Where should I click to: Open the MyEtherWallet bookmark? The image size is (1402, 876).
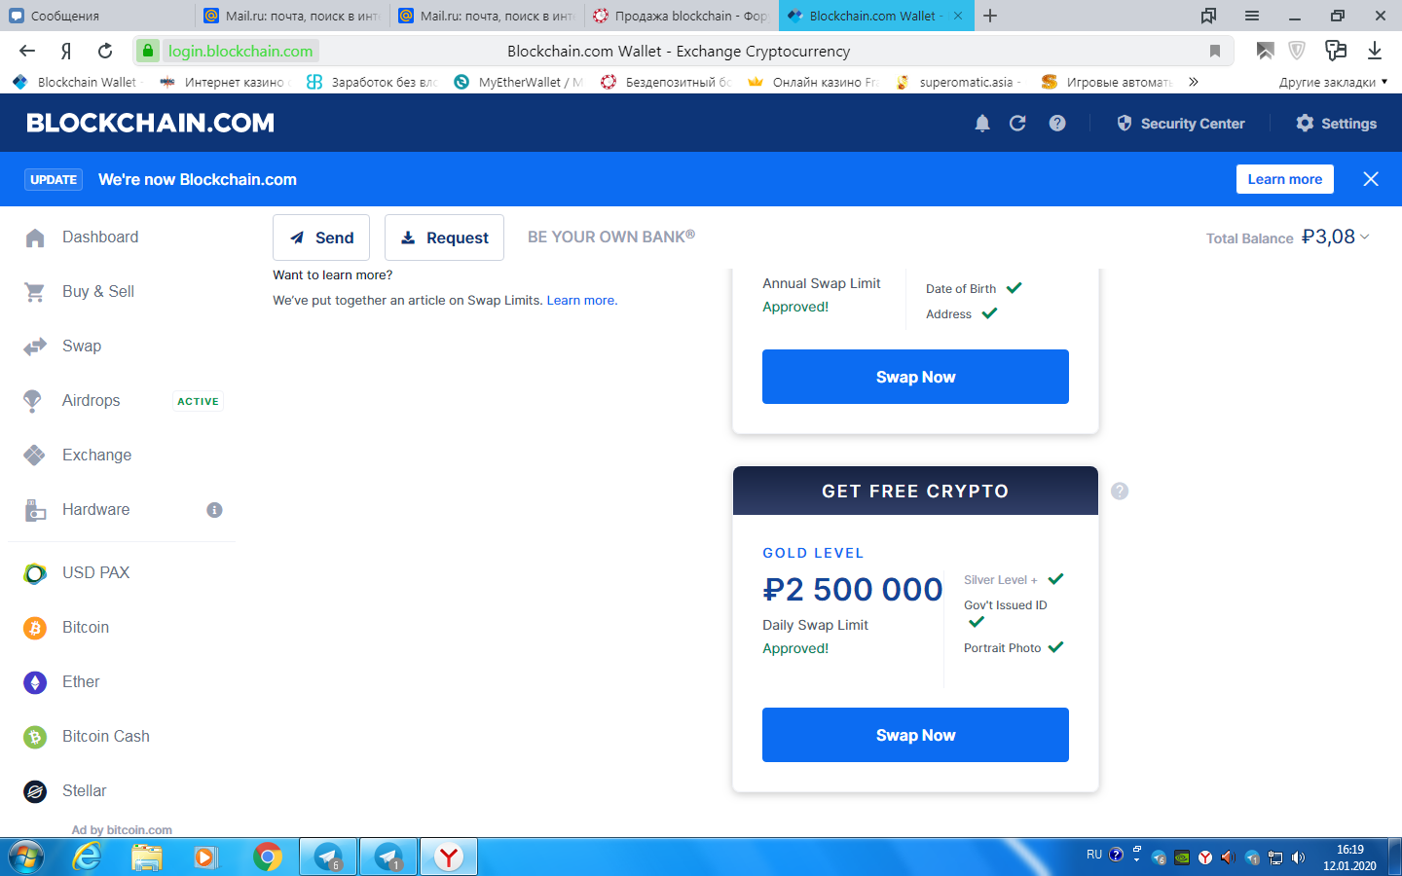[520, 82]
